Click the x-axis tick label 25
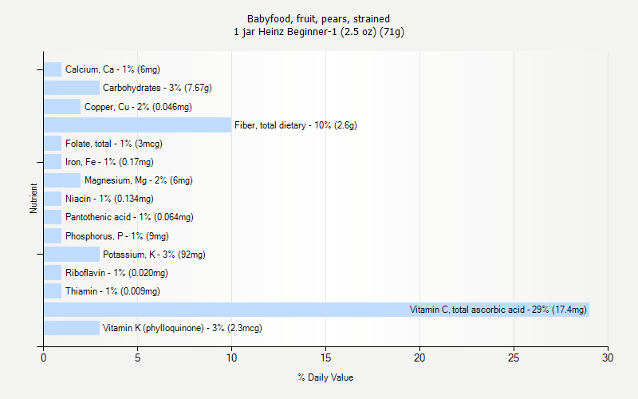Image resolution: width=638 pixels, height=399 pixels. (x=514, y=358)
